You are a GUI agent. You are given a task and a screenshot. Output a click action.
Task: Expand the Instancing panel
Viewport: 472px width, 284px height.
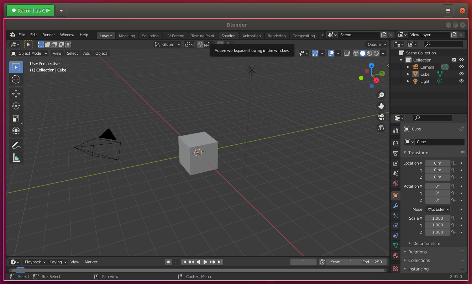click(x=418, y=269)
